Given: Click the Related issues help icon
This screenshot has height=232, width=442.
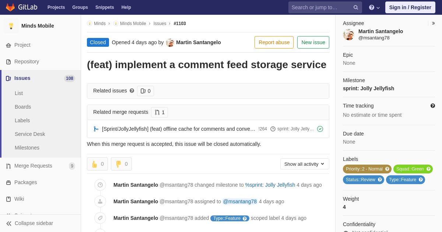Looking at the screenshot, I should pos(132,91).
